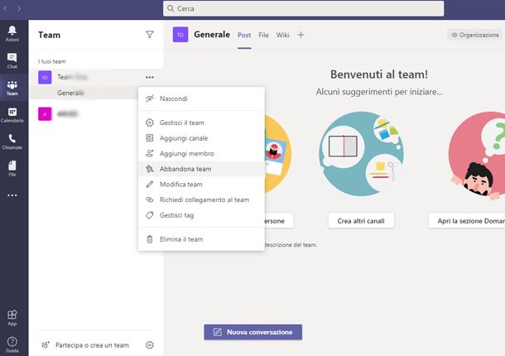Image resolution: width=505 pixels, height=356 pixels.
Task: Open Chat in the sidebar
Action: 12,61
